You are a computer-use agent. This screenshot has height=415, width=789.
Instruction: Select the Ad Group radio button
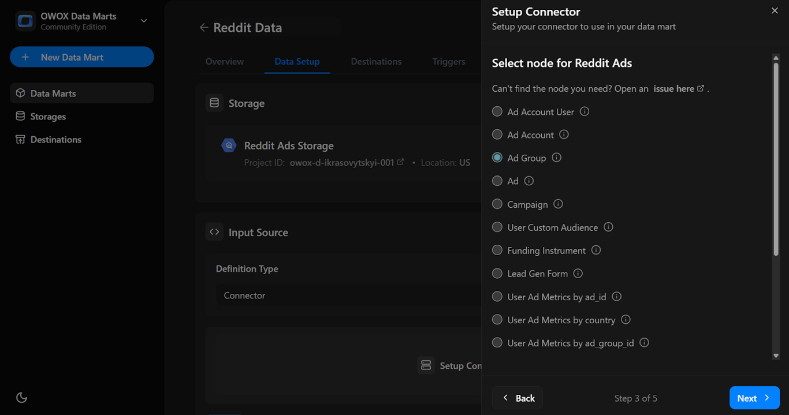click(497, 158)
